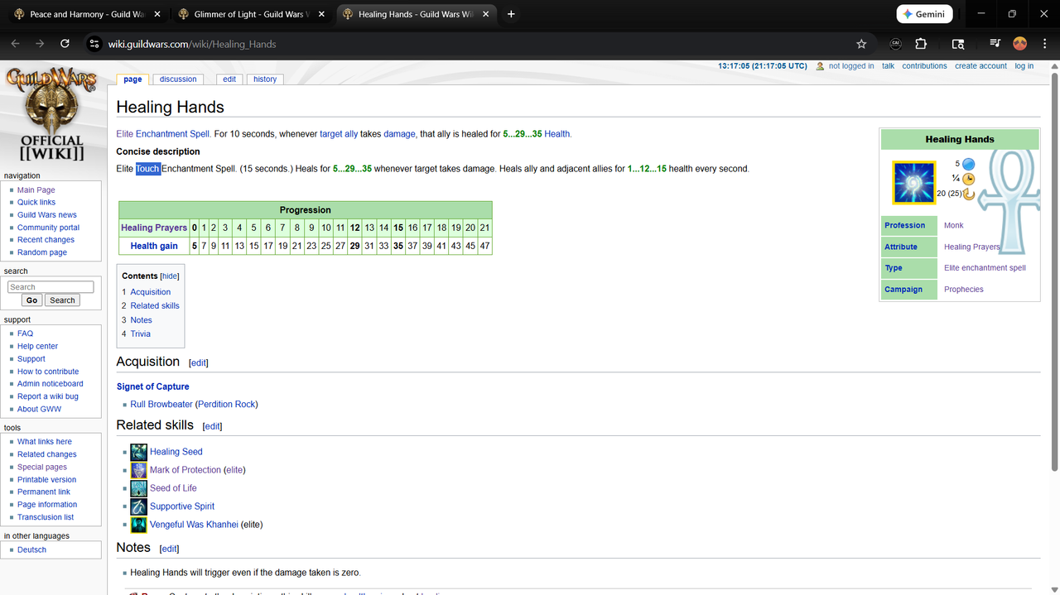The height and width of the screenshot is (595, 1060).
Task: Open Report a wiki bug link
Action: [x=48, y=396]
